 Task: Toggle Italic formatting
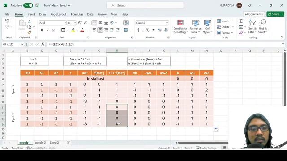(48, 30)
